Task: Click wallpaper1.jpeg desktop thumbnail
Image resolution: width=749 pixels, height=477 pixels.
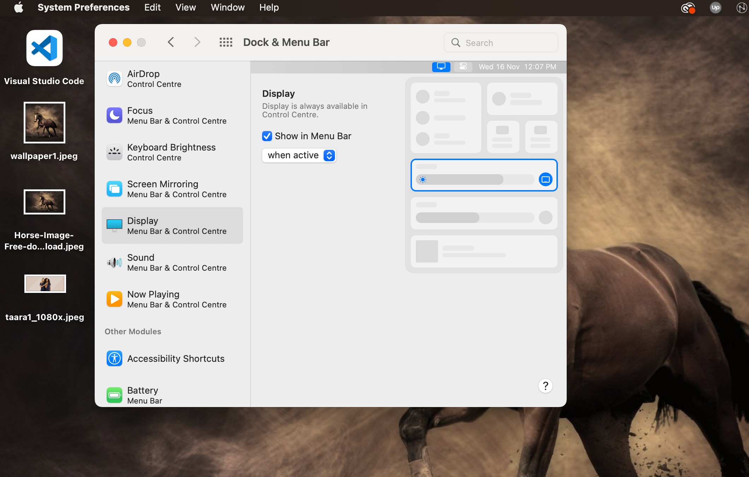Action: point(44,122)
